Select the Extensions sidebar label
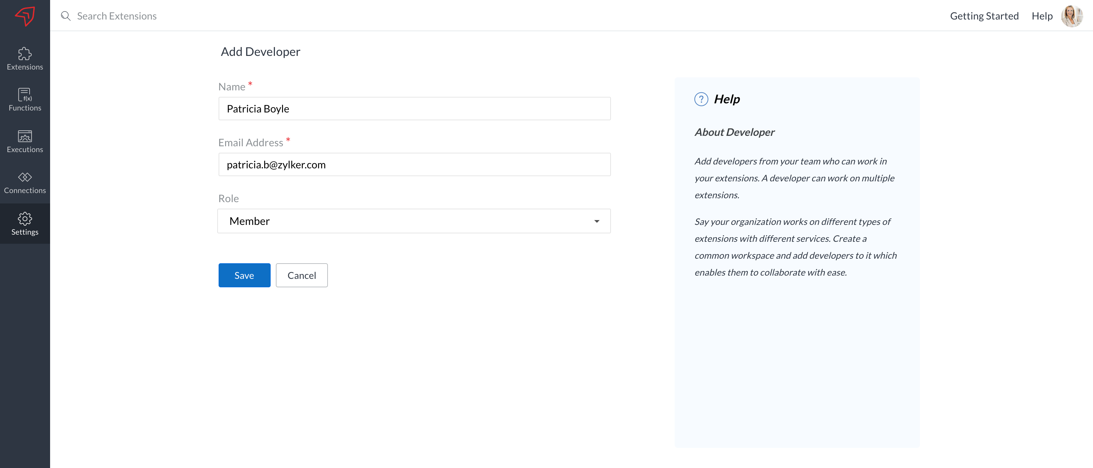 pyautogui.click(x=25, y=67)
